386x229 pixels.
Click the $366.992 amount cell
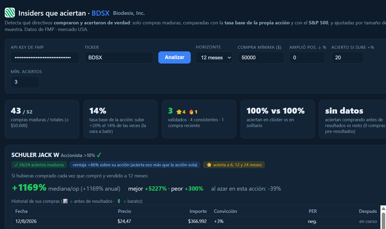[197, 221]
